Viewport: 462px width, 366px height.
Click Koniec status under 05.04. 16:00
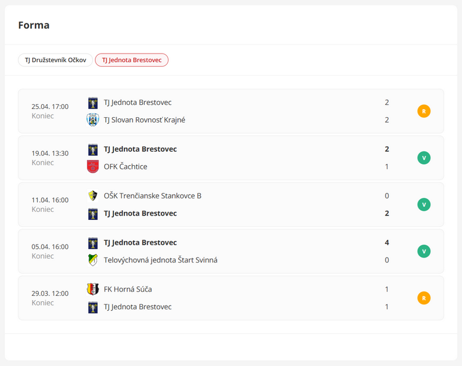(x=43, y=256)
